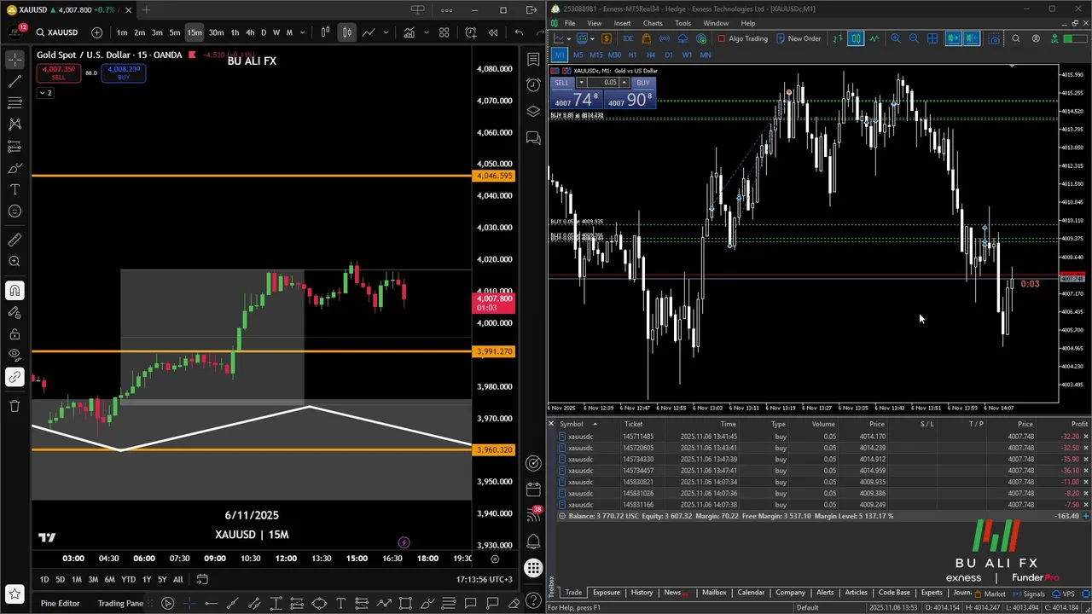The image size is (1092, 614).
Task: Open the object tree layers icon
Action: click(533, 111)
